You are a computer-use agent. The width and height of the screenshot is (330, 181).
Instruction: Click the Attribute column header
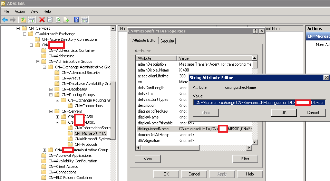point(156,58)
